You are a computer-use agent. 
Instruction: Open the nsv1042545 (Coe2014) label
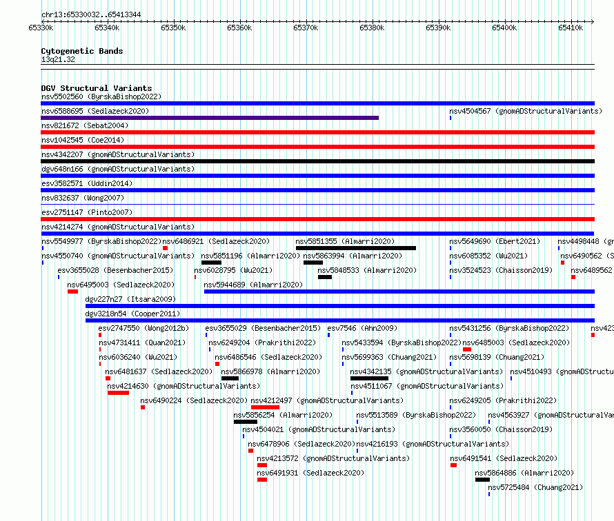83,140
